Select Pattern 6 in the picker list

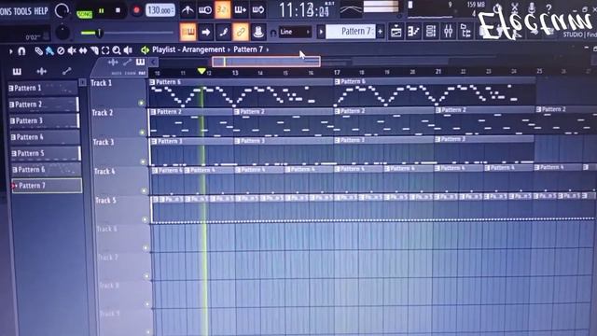[x=46, y=170]
